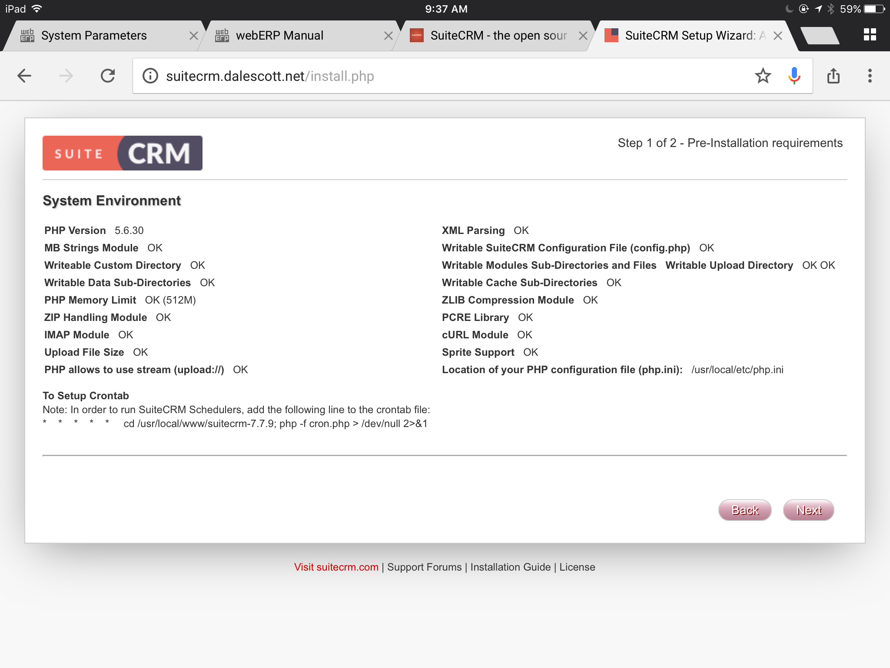Screen dimensions: 890x668
Task: Open Chrome three-dot menu
Action: coord(870,76)
